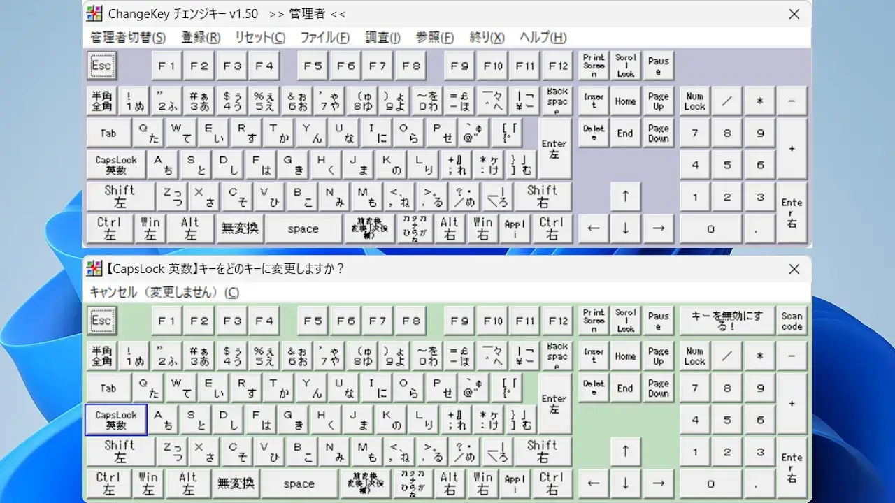895x503 pixels.
Task: Select highlighted CapsLock 英数 key in green keyboard
Action: (116, 420)
